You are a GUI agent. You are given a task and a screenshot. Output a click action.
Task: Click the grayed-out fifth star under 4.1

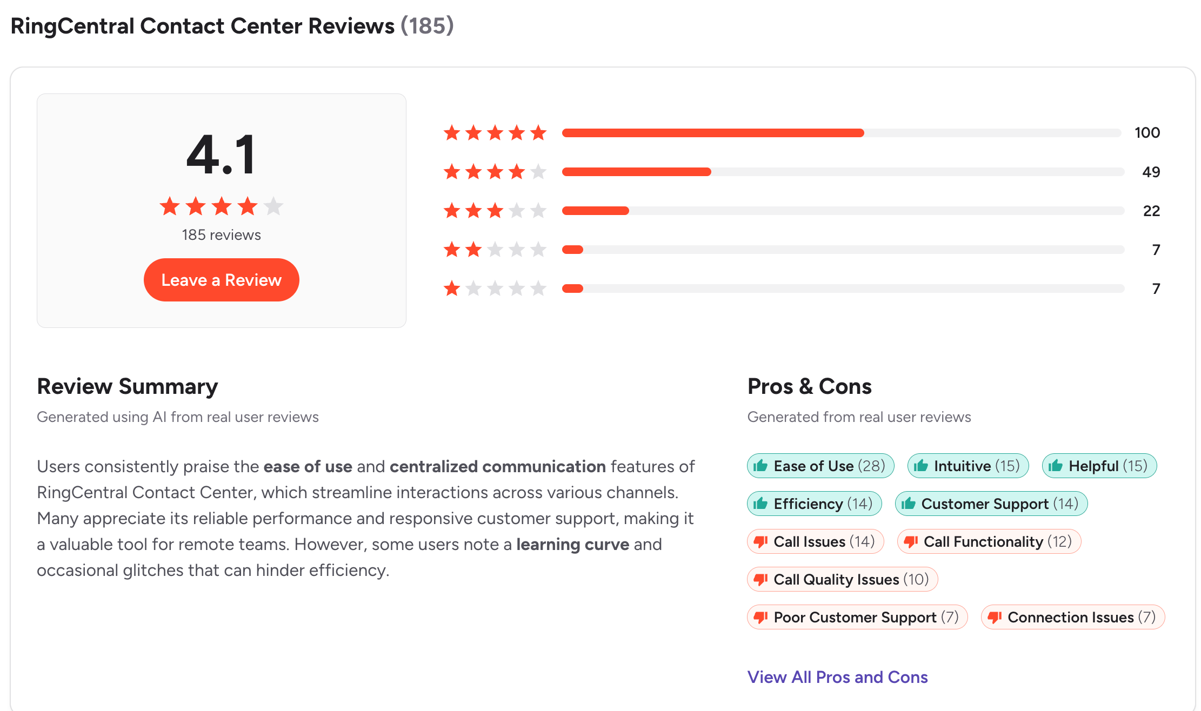(x=274, y=206)
